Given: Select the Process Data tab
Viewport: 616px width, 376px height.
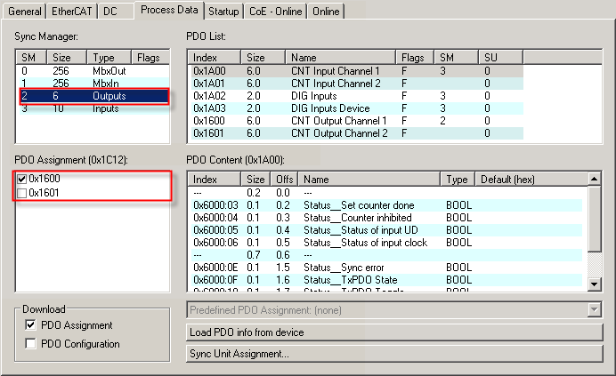Looking at the screenshot, I should pos(169,10).
